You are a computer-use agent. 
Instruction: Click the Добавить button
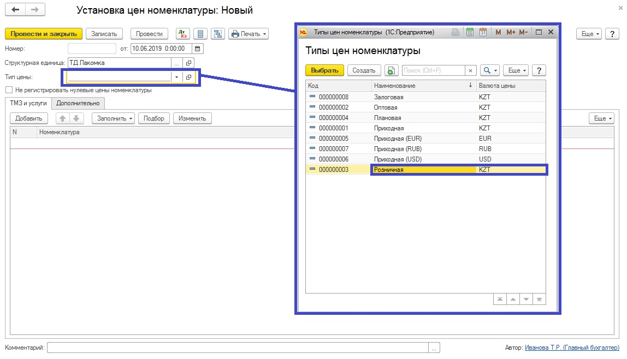coord(29,118)
